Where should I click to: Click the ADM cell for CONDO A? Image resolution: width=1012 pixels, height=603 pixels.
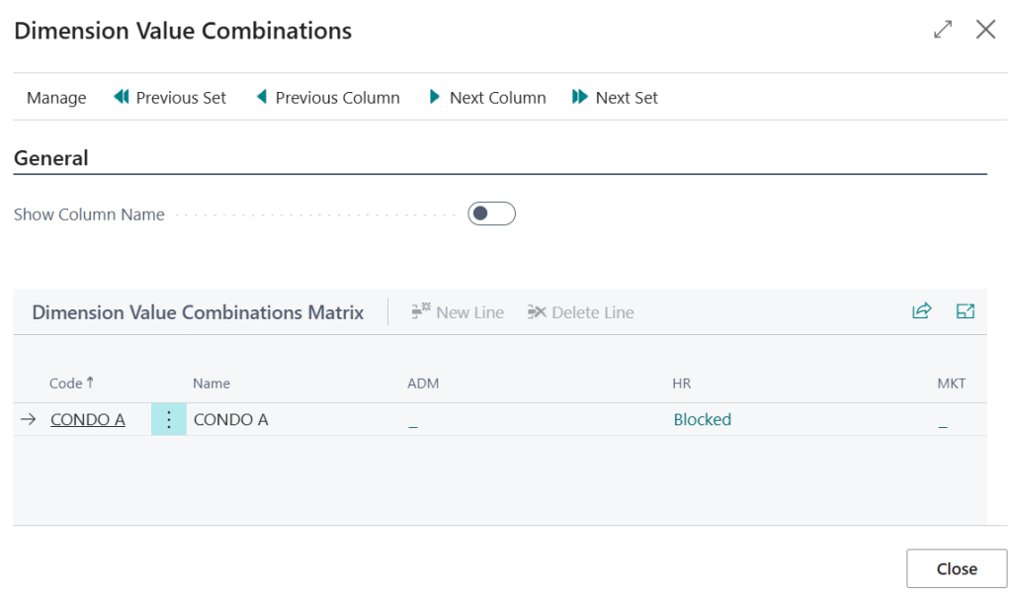[413, 420]
